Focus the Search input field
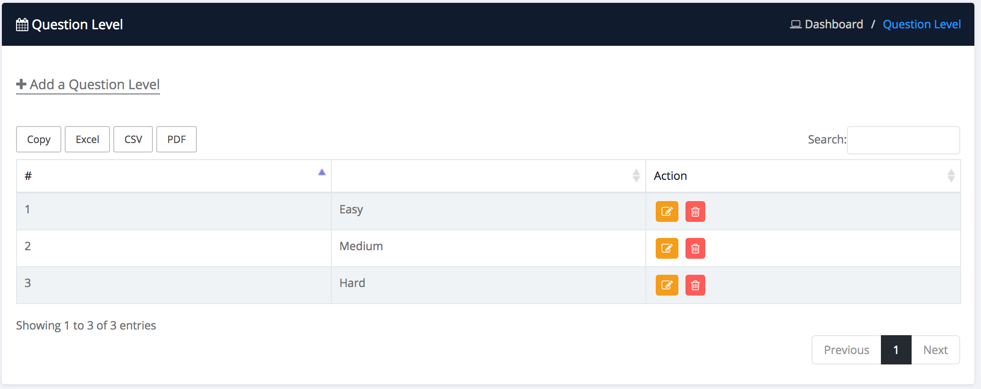 (903, 140)
